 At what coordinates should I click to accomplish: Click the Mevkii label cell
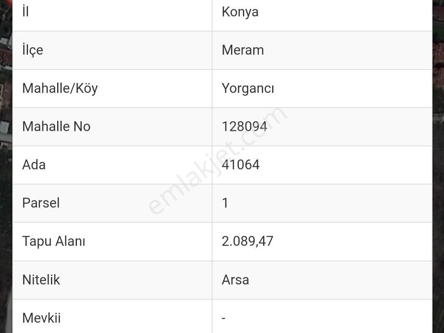(x=42, y=318)
